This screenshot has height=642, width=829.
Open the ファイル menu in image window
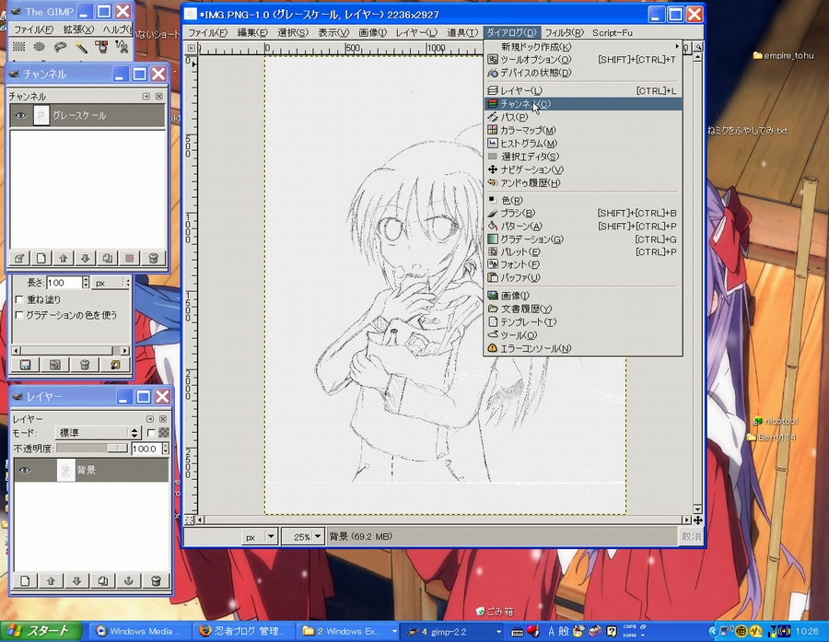point(208,33)
